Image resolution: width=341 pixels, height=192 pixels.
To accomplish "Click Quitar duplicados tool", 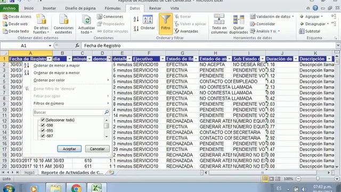I will [x=239, y=24].
